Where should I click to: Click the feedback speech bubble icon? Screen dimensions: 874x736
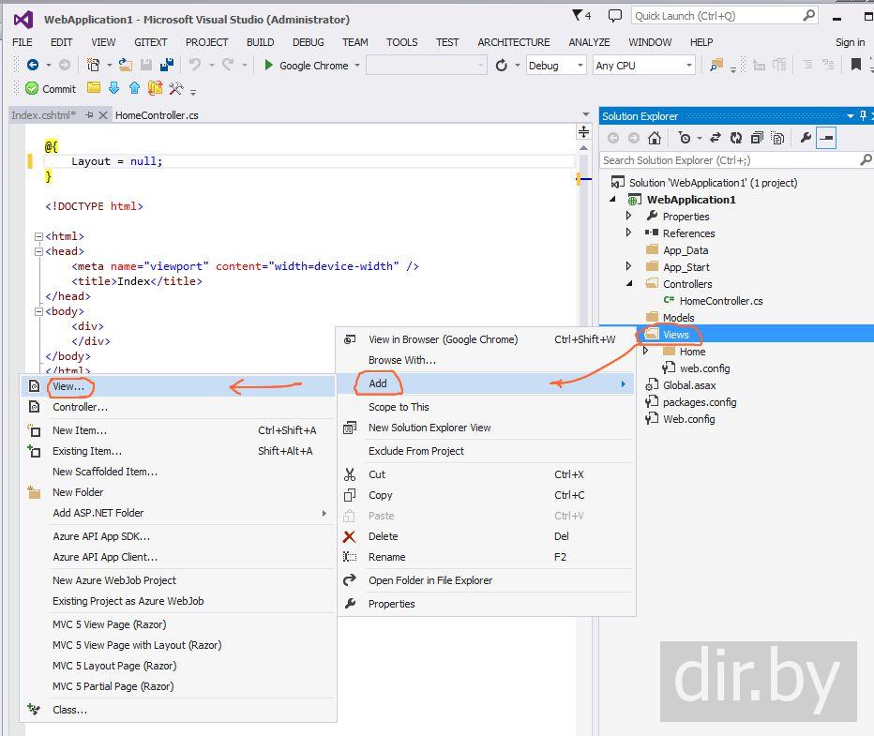(614, 16)
